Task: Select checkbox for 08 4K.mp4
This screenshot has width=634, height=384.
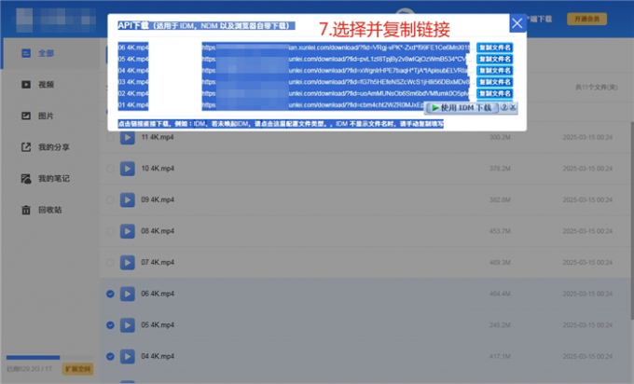Action: pos(110,231)
